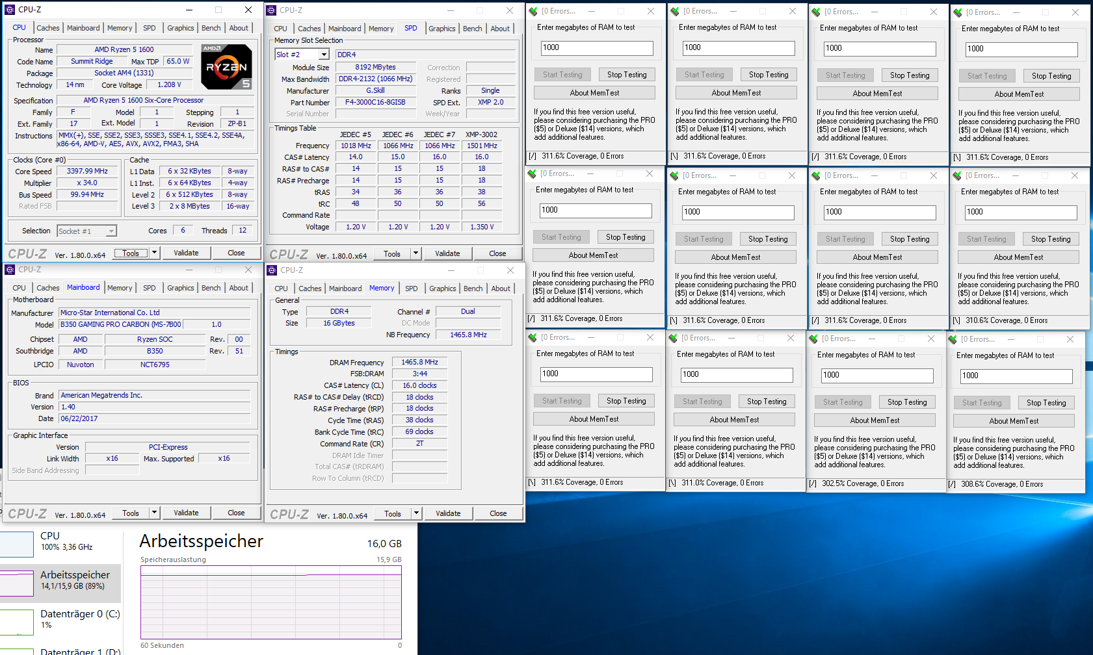Click the '8192 MBytes' module size value

(375, 67)
